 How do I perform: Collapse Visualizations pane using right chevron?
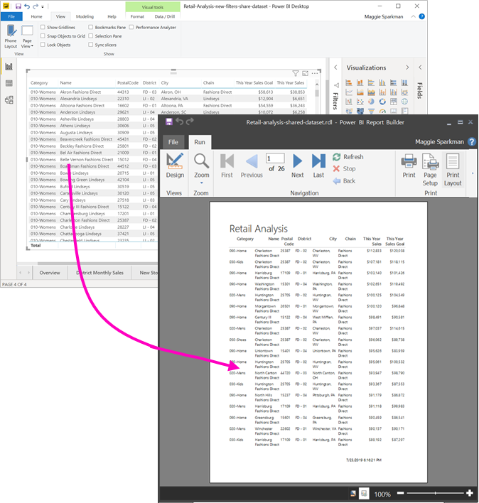407,67
